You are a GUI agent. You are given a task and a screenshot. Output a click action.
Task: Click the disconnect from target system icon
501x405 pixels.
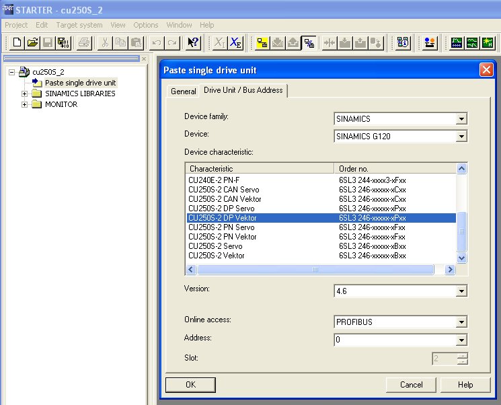click(309, 42)
